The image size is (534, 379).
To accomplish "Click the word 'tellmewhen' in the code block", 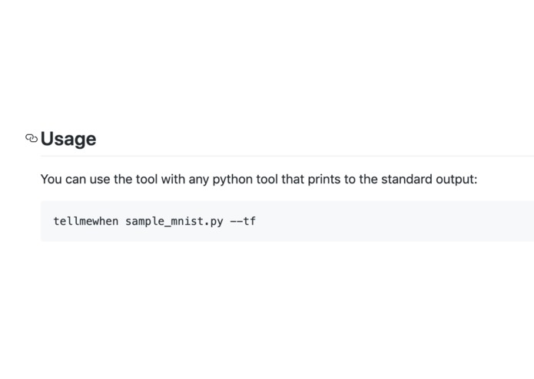I will [86, 221].
